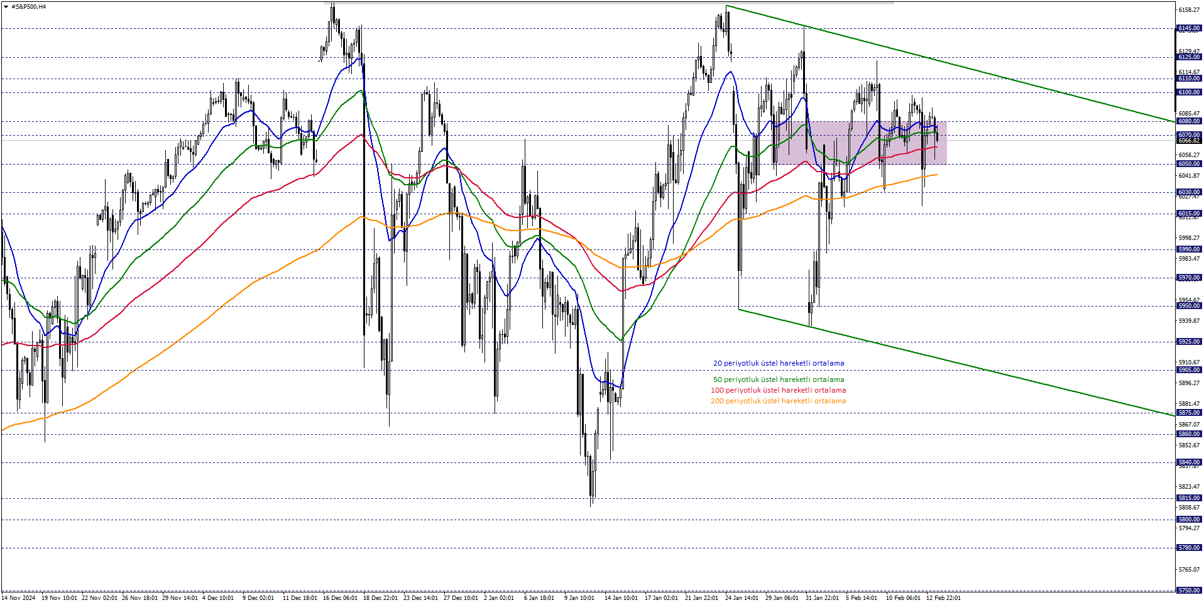This screenshot has height=605, width=1204.
Task: Click the 22 Nov 02:01 date label
Action: (x=99, y=598)
